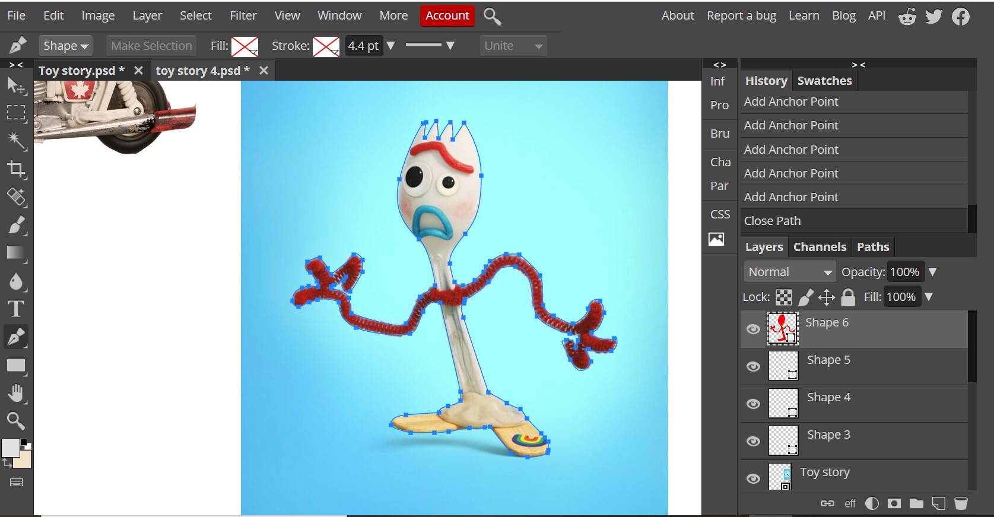Open the shape Fill color swatch

coord(244,46)
